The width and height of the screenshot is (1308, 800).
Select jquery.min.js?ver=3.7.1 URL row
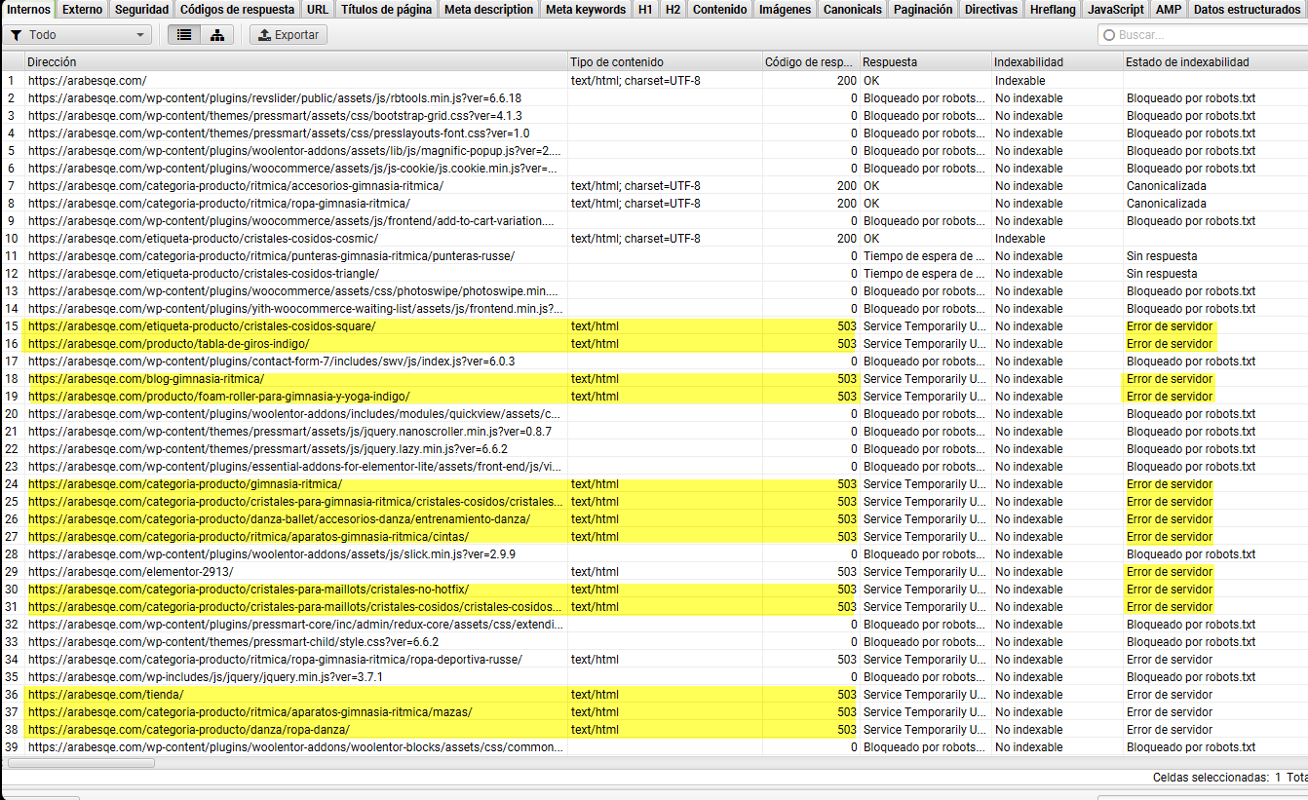(x=206, y=677)
